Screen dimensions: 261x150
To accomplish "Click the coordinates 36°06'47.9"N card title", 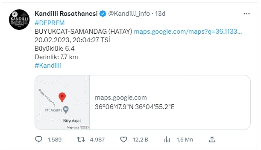I will click(x=135, y=107).
